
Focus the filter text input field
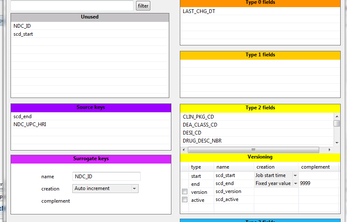tap(72, 5)
